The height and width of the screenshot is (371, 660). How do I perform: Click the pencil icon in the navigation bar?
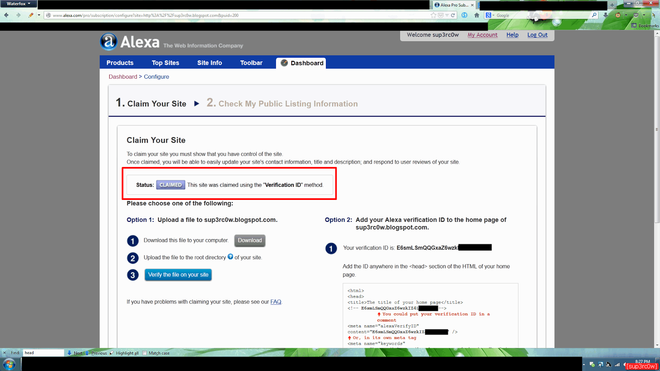(x=31, y=15)
